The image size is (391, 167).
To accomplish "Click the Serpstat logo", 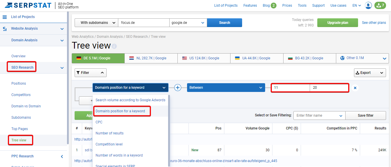I will [x=27, y=5].
